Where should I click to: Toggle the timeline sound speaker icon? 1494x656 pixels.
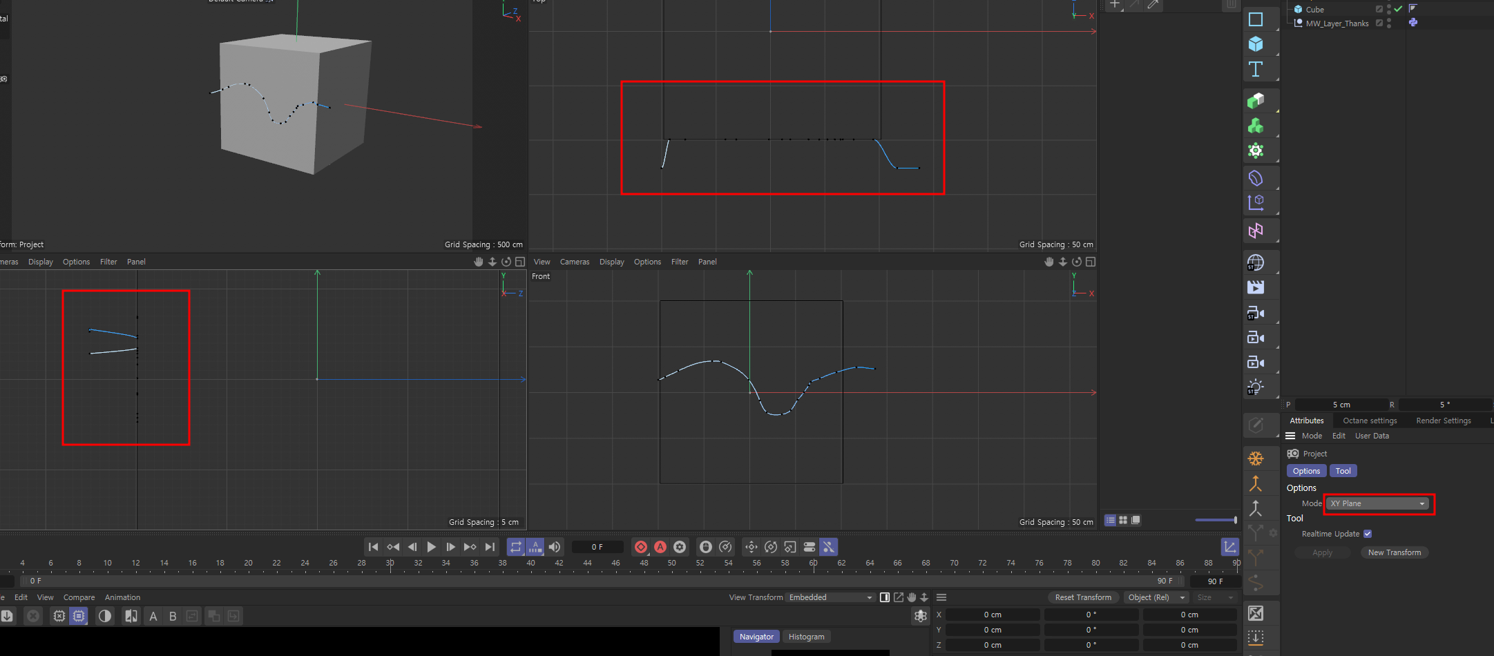pyautogui.click(x=555, y=547)
